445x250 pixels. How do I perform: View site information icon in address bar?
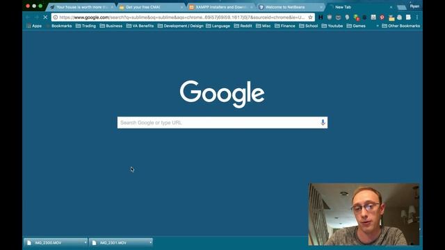point(56,17)
